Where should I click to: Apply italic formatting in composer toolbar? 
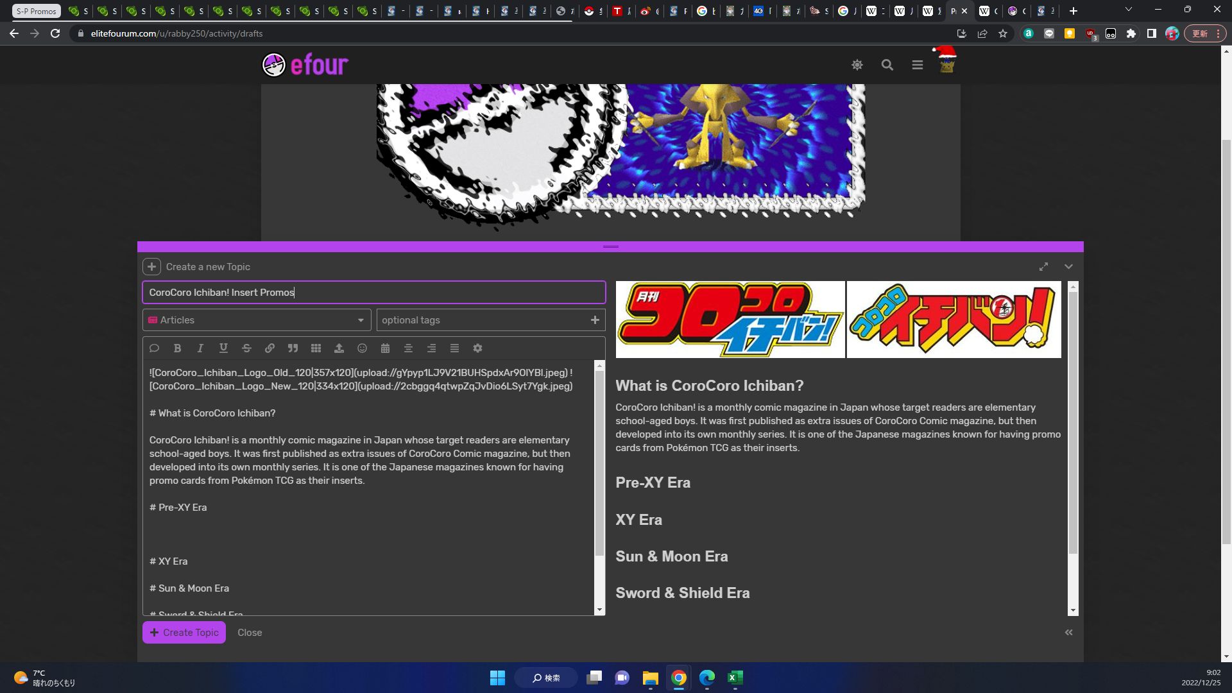click(x=200, y=348)
